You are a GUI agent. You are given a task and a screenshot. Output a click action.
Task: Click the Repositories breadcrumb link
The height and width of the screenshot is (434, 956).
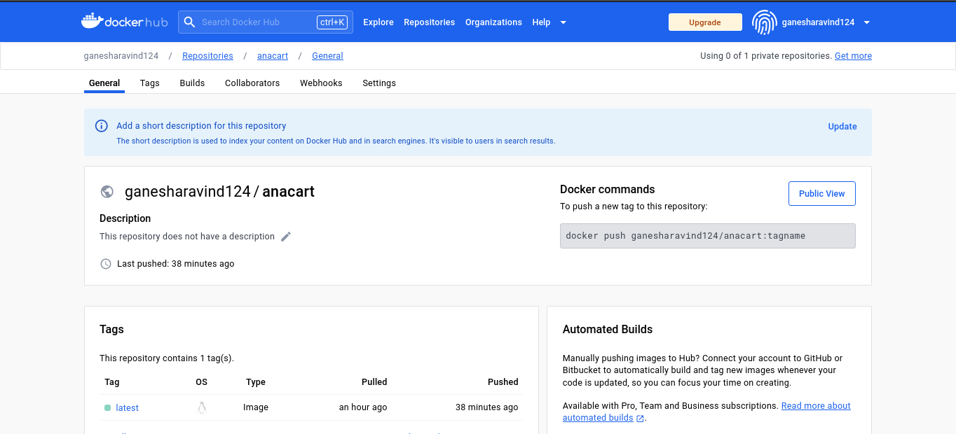click(x=207, y=56)
